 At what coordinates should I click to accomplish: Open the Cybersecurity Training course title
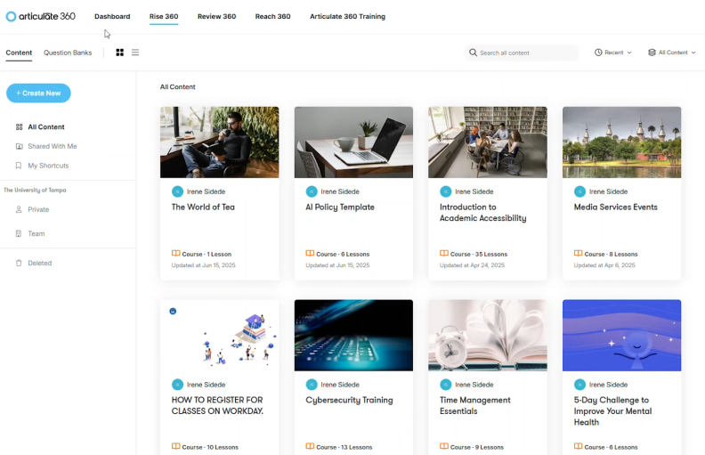click(x=349, y=400)
